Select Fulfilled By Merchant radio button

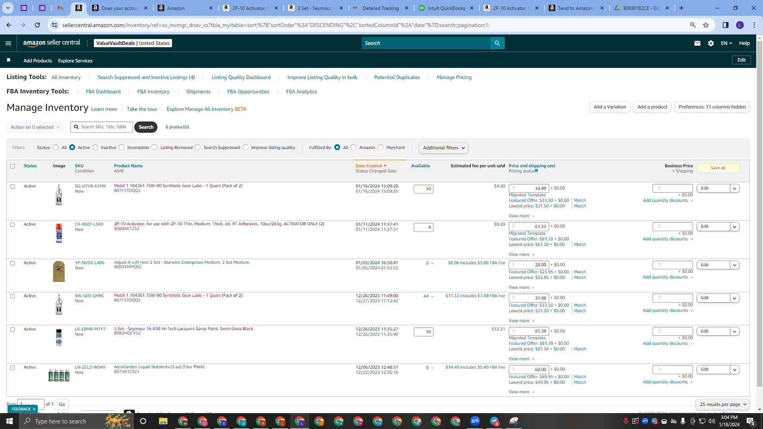pos(381,147)
